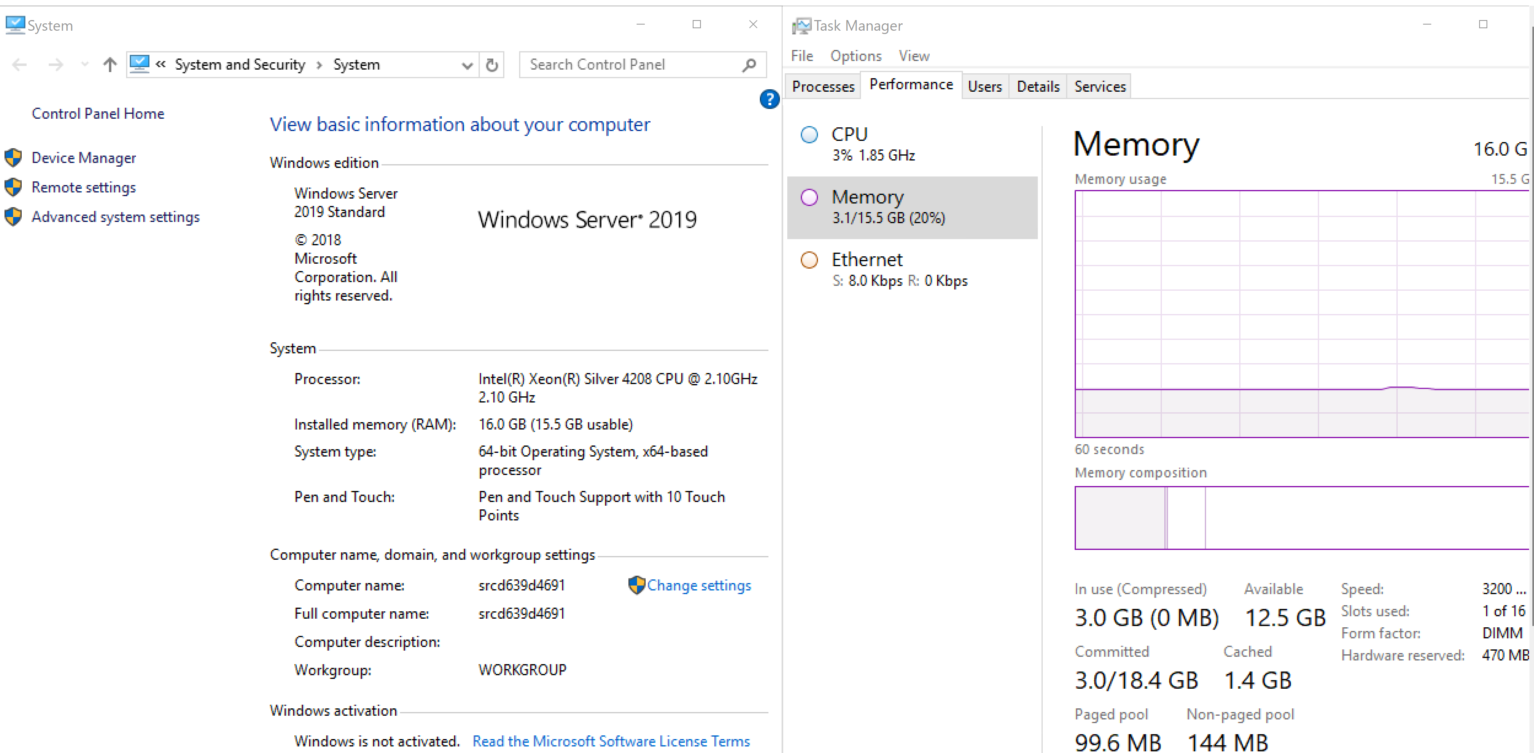Viewport: 1534px width, 753px height.
Task: Click shield icon beside Device Manager
Action: (x=13, y=158)
